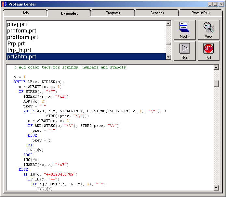Screen dimensions: 226x197
Task: Click the file list scroll up arrow
Action: point(168,23)
